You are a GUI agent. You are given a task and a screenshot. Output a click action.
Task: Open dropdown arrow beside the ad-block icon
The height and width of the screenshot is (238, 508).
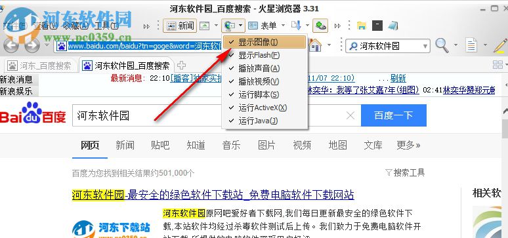(x=216, y=26)
